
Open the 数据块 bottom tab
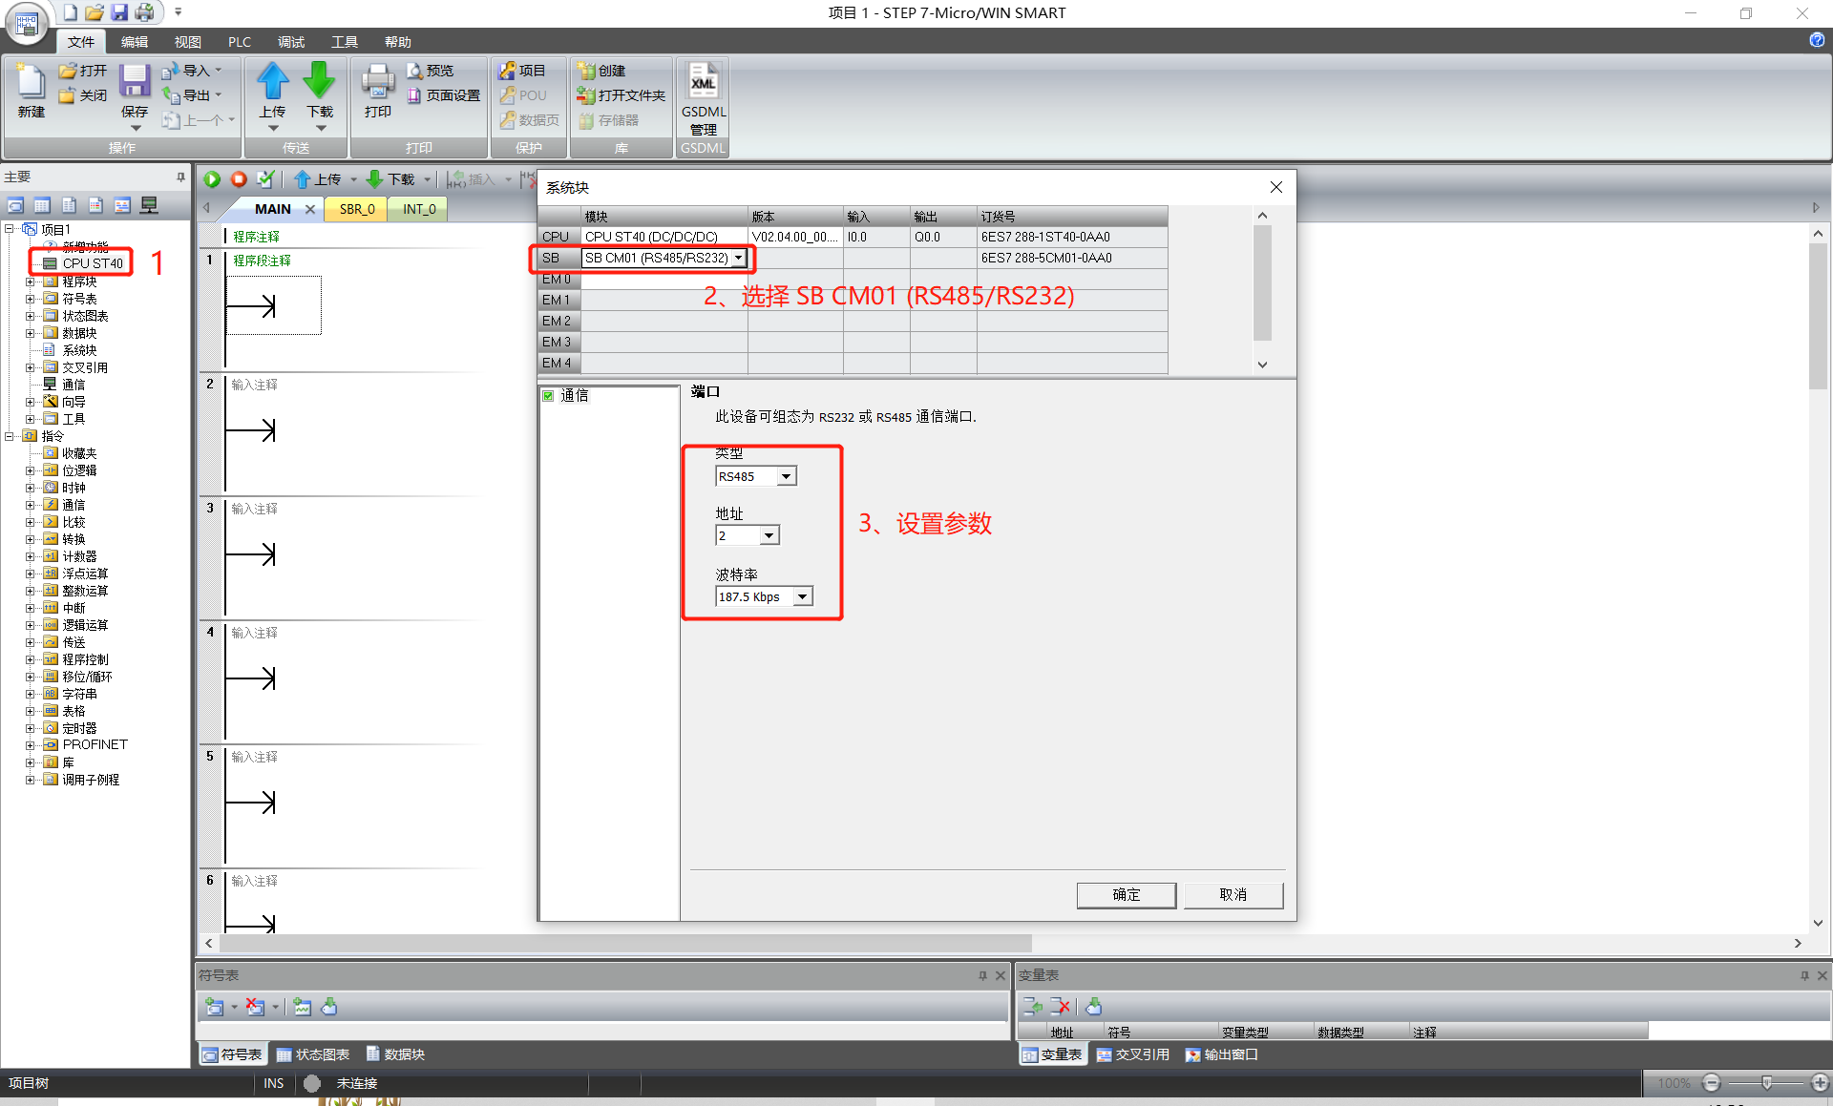(395, 1054)
